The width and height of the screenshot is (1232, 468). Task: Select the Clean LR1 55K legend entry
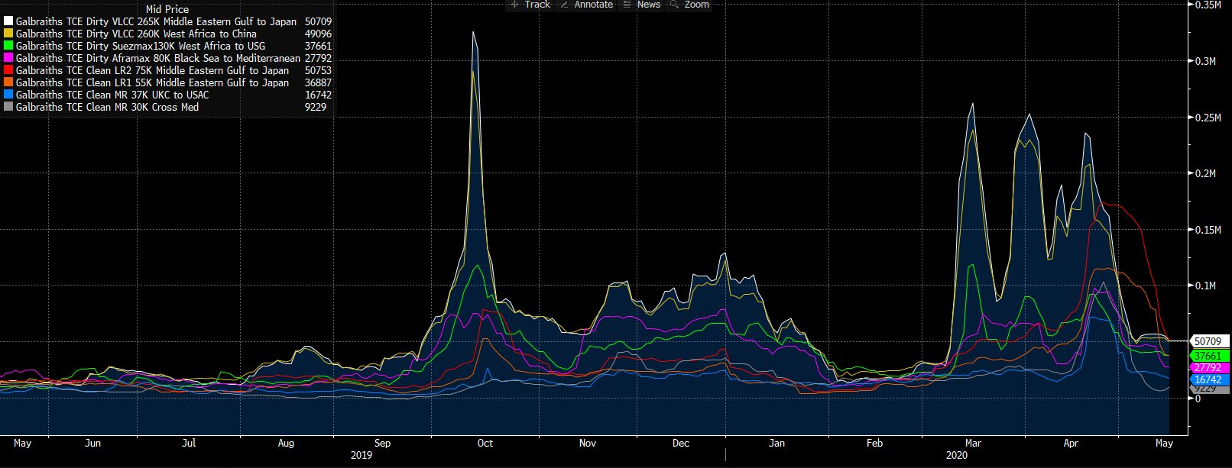coord(152,82)
